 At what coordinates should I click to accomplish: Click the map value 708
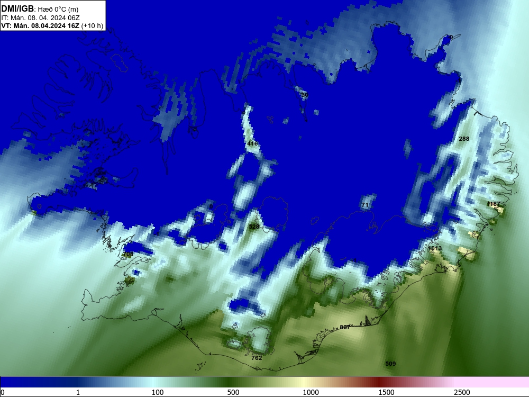pyautogui.click(x=128, y=254)
